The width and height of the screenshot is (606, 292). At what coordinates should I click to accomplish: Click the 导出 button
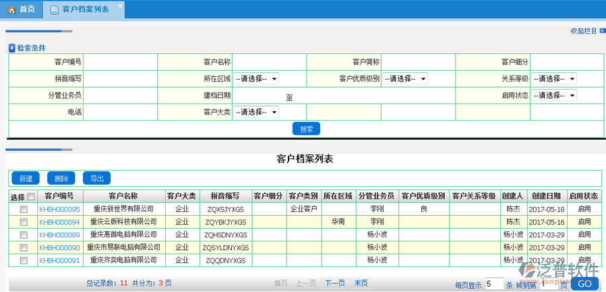[96, 179]
